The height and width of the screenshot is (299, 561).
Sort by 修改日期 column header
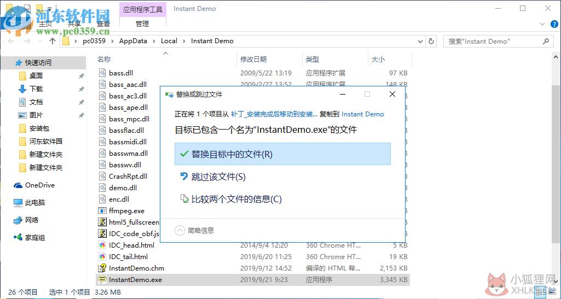253,60
